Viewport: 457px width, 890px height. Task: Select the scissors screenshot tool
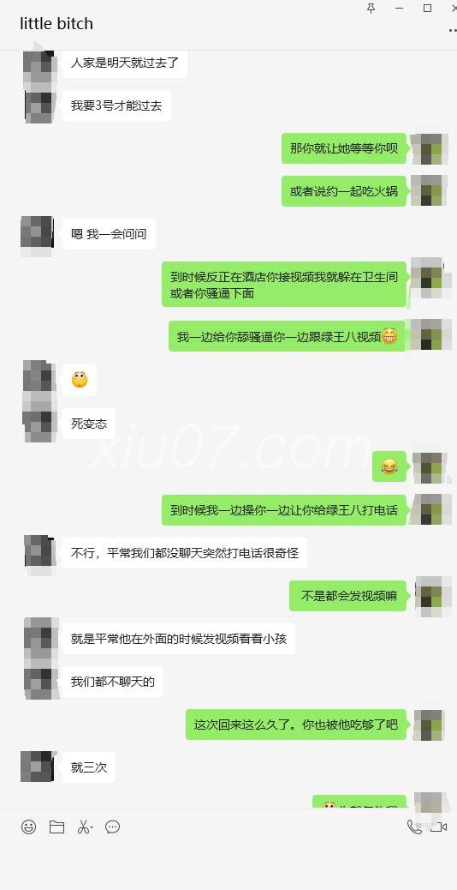[83, 827]
